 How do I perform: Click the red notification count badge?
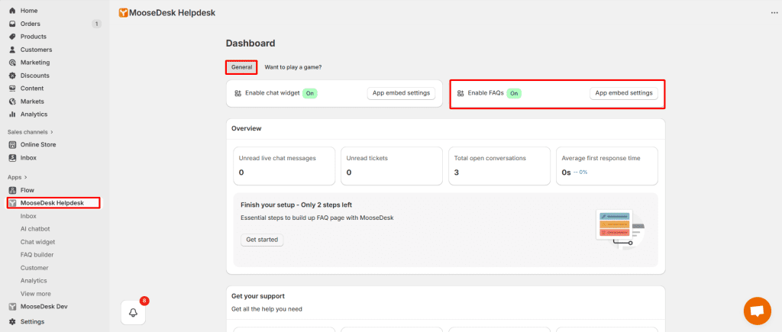(x=144, y=301)
